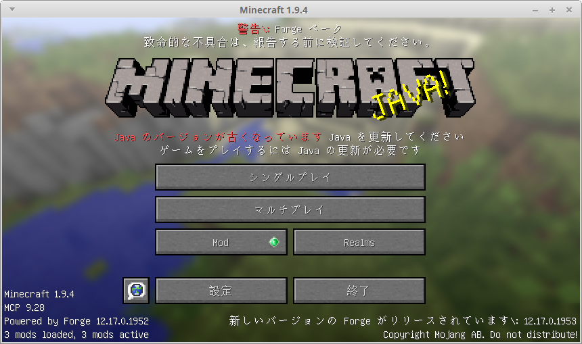
Task: Open 設定 (Options)
Action: 221,291
